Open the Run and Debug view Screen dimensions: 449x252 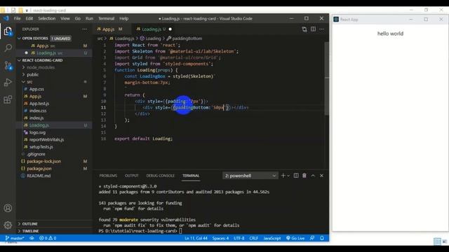pyautogui.click(x=8, y=83)
